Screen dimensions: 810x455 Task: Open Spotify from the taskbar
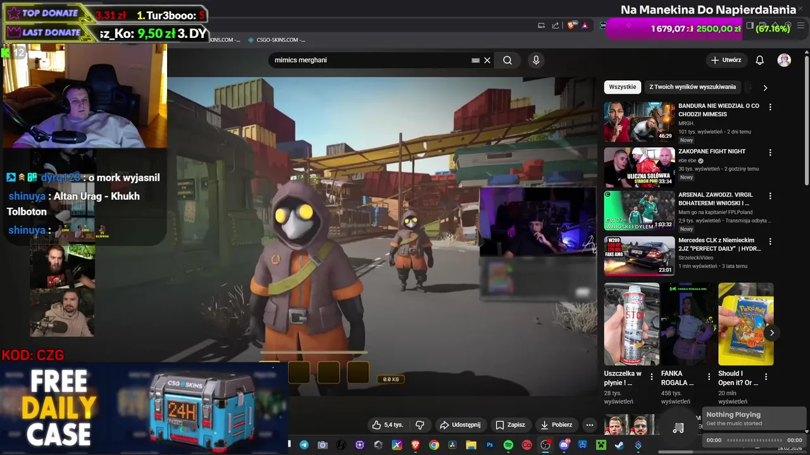click(x=508, y=445)
